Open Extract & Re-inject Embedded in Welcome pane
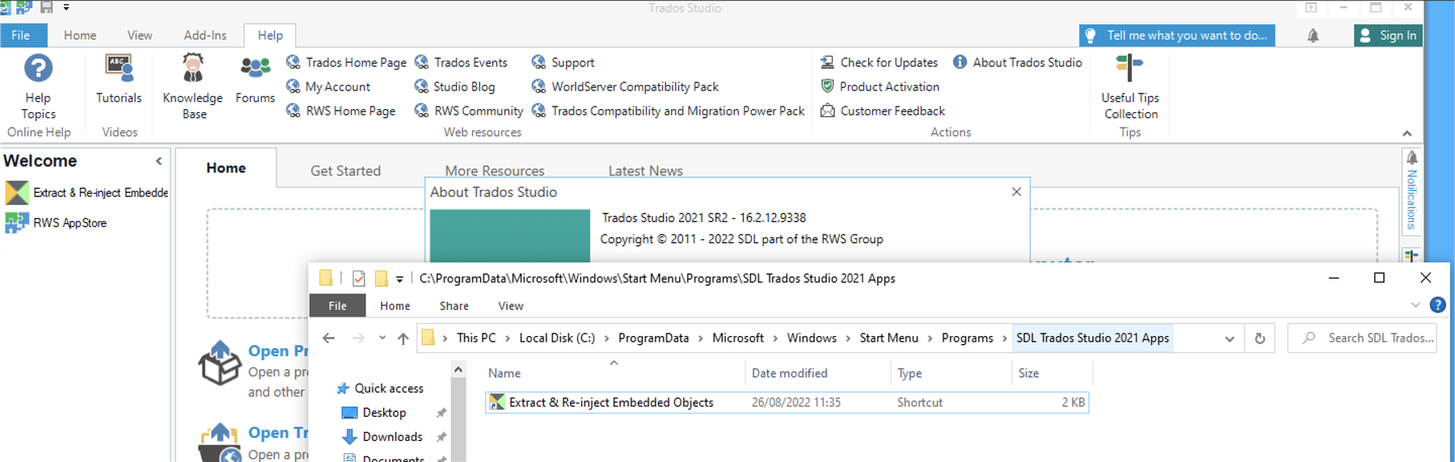This screenshot has width=1455, height=462. click(86, 192)
